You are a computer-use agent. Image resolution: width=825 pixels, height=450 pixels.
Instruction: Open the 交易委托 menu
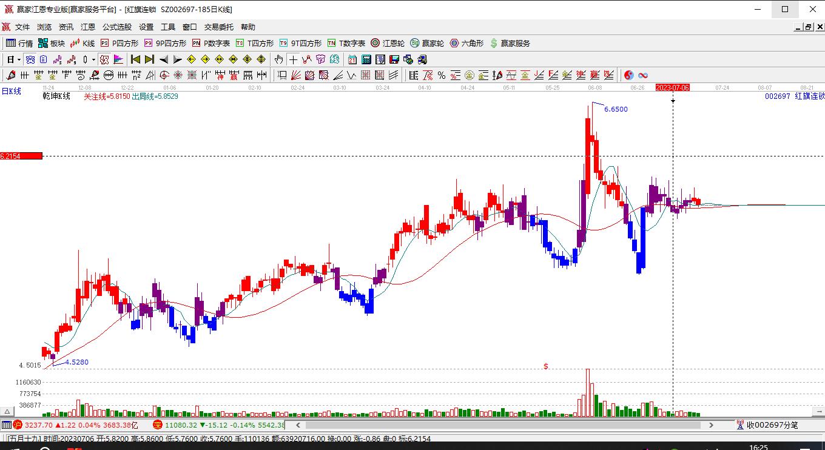(219, 27)
